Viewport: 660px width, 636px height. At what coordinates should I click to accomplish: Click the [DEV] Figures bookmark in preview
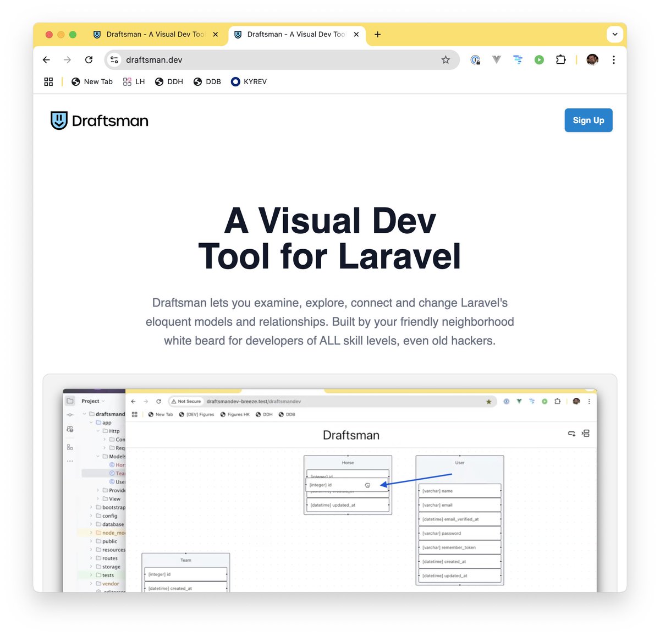point(196,414)
